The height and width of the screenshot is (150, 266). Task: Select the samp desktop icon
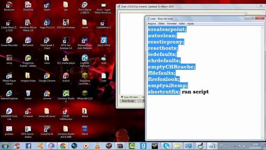[x=9, y=60]
